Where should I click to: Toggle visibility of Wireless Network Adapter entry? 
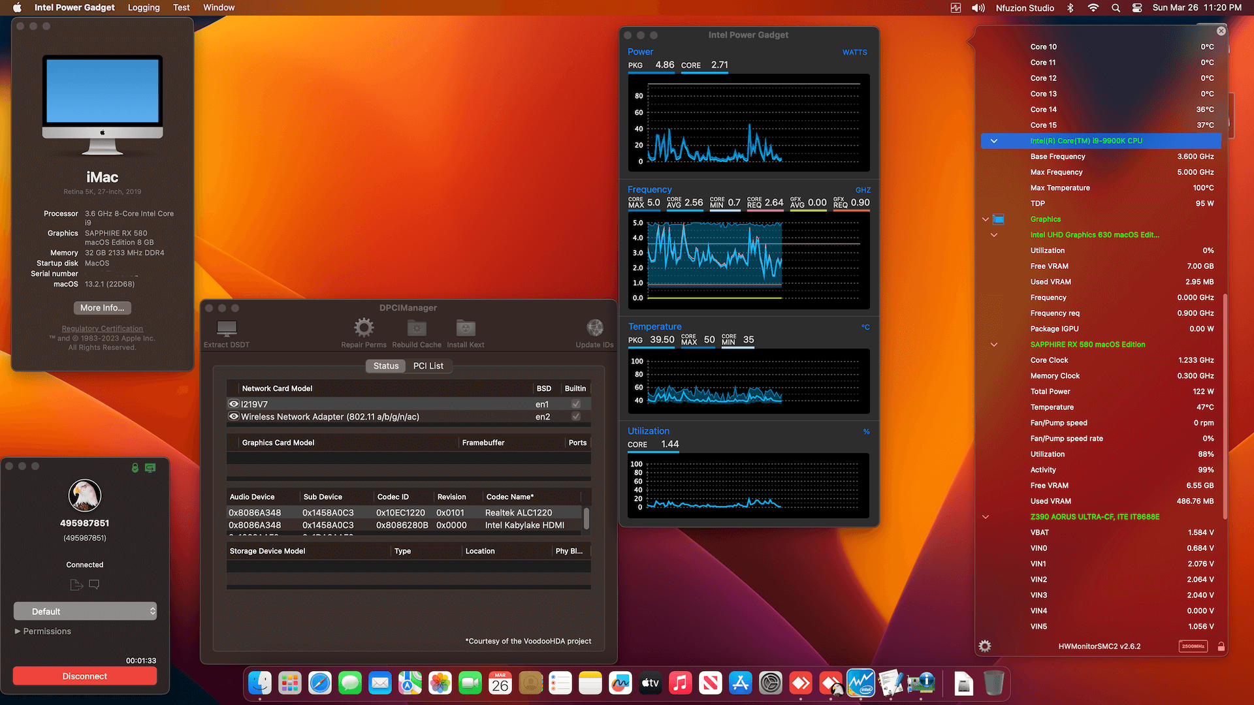pos(233,416)
